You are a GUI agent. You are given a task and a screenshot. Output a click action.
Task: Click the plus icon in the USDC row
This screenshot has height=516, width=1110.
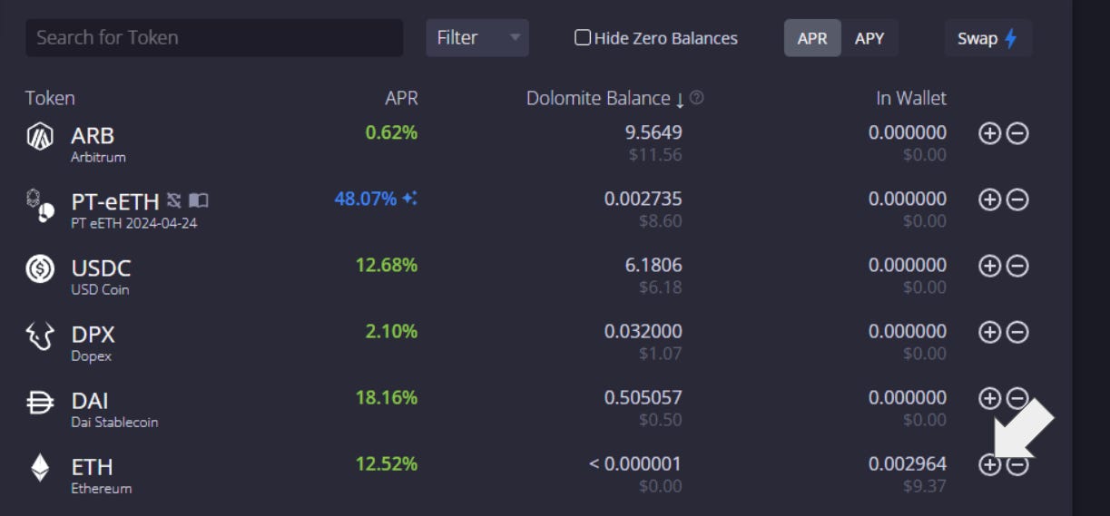(x=989, y=266)
